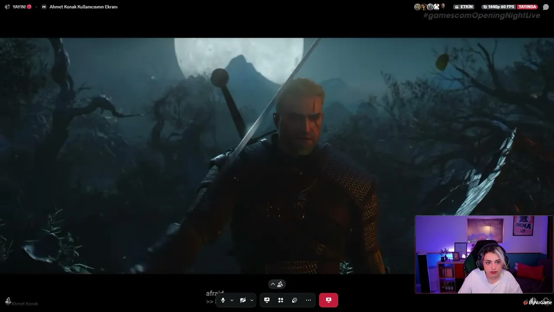Focus the streamer webcam overlay
This screenshot has width=554, height=312.
pos(484,255)
